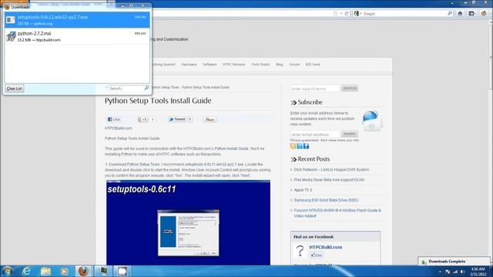Image resolution: width=493 pixels, height=277 pixels.
Task: Click the Python Setup Tools Install Guide heading
Action: click(x=158, y=101)
